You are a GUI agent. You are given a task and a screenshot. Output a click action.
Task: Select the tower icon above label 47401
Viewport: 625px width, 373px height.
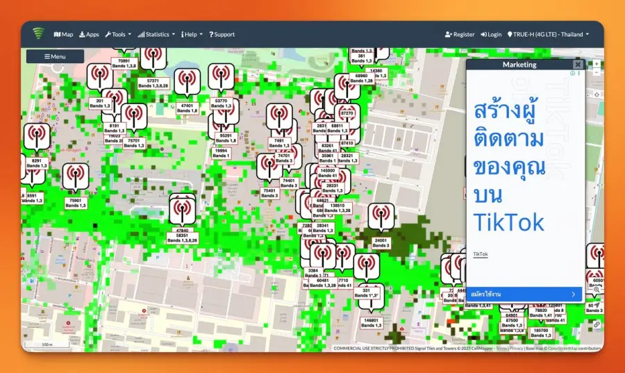[x=187, y=81]
